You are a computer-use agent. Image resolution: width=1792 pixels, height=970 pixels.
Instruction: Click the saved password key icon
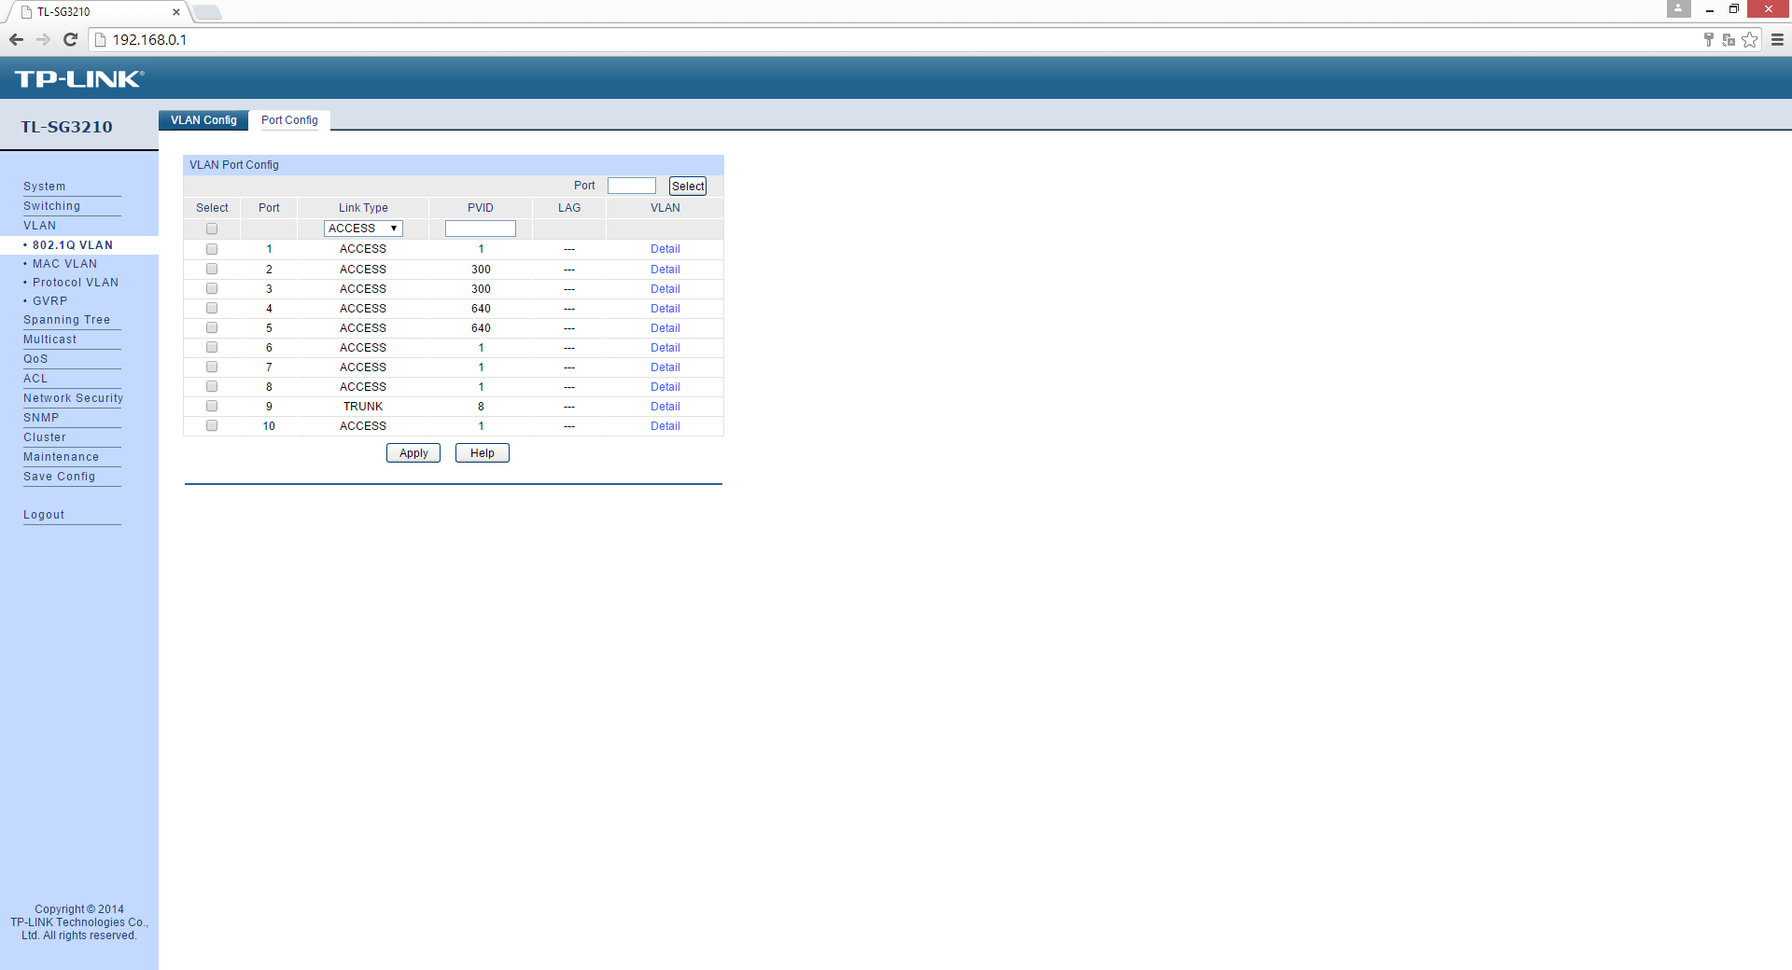pyautogui.click(x=1708, y=39)
